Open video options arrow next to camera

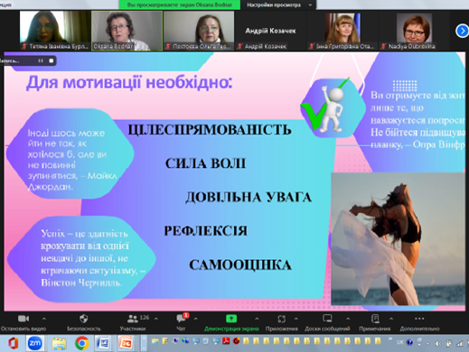pyautogui.click(x=44, y=319)
